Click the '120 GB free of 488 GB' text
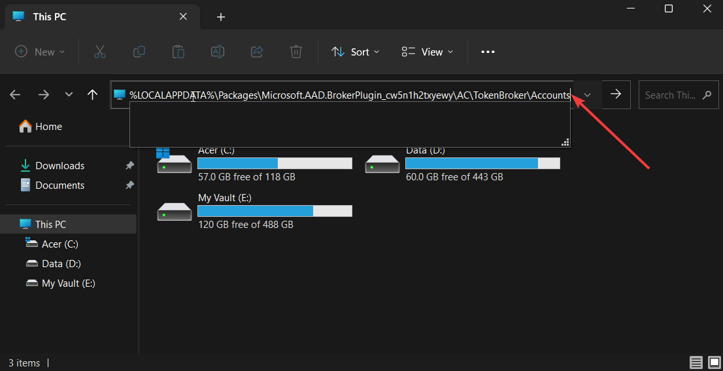The image size is (723, 371). (246, 225)
